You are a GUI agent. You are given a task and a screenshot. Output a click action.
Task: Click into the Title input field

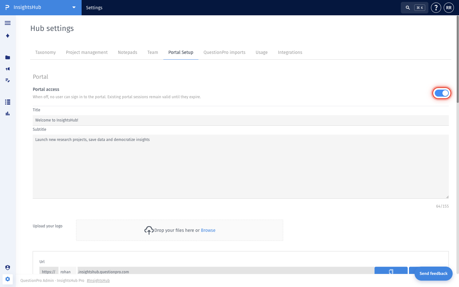[x=241, y=120]
